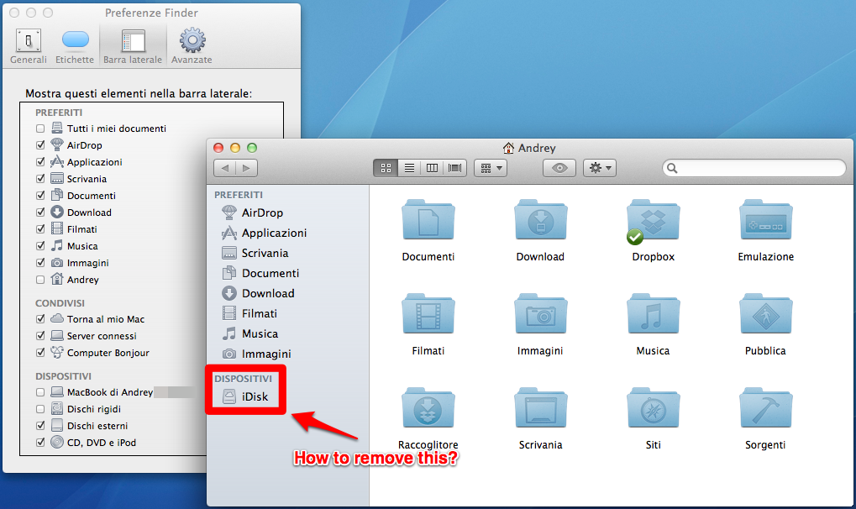Open the Action gear menu
856x509 pixels.
click(x=600, y=168)
